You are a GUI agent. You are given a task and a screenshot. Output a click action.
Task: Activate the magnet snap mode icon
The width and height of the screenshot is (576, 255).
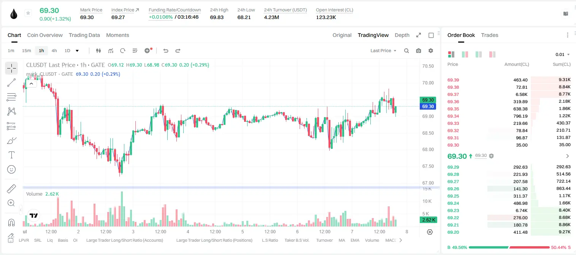click(x=11, y=223)
